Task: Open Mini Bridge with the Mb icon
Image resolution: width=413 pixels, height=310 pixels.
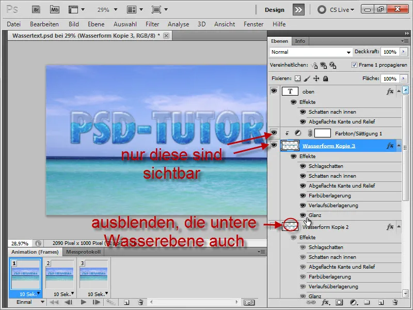Action: pyautogui.click(x=55, y=10)
